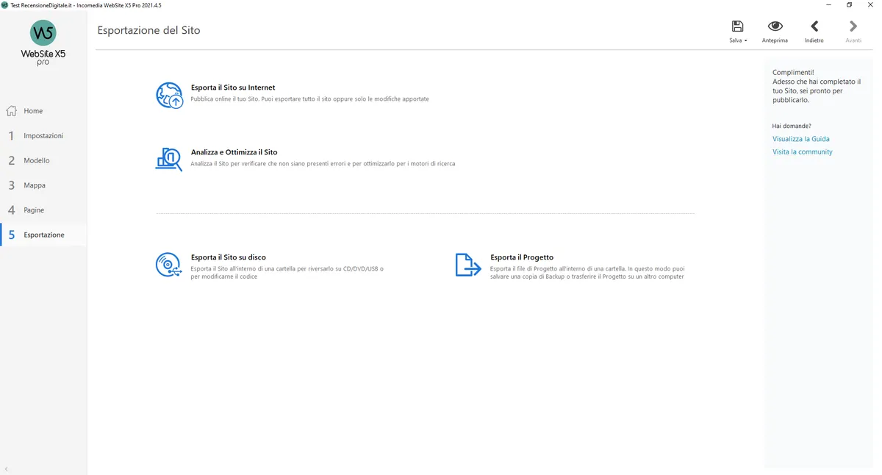Click the Home house icon in sidebar
This screenshot has height=475, width=882.
coord(12,111)
